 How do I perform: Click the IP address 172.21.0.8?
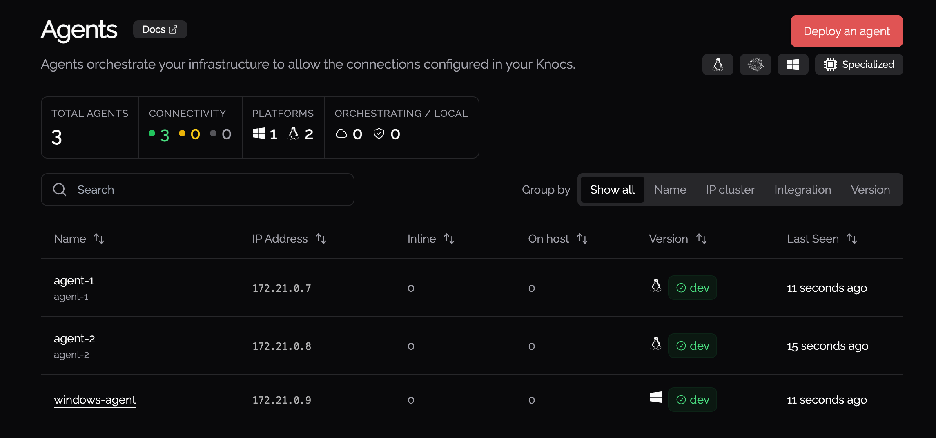[282, 346]
